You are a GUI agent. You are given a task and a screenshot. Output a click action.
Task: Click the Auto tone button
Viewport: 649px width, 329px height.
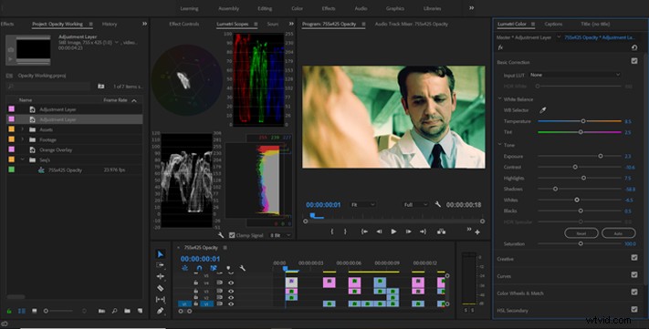tap(618, 233)
